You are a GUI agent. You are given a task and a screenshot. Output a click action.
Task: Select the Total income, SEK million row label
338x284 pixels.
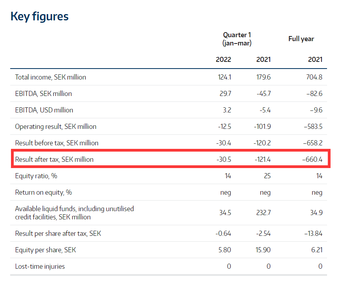point(51,77)
